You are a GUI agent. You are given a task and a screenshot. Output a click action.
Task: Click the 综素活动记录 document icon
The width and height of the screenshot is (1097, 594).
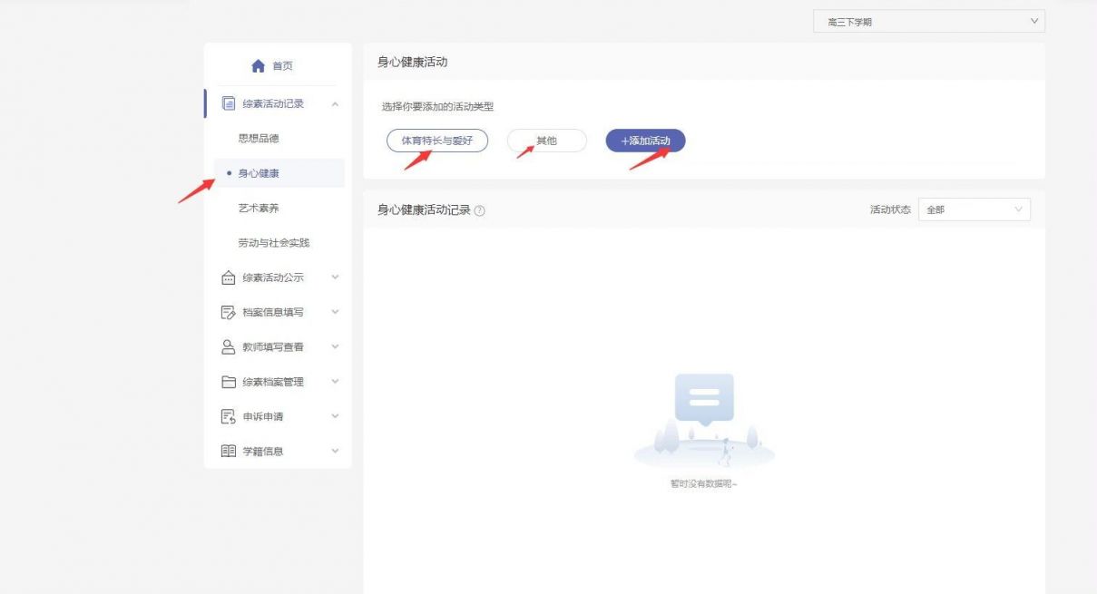227,103
